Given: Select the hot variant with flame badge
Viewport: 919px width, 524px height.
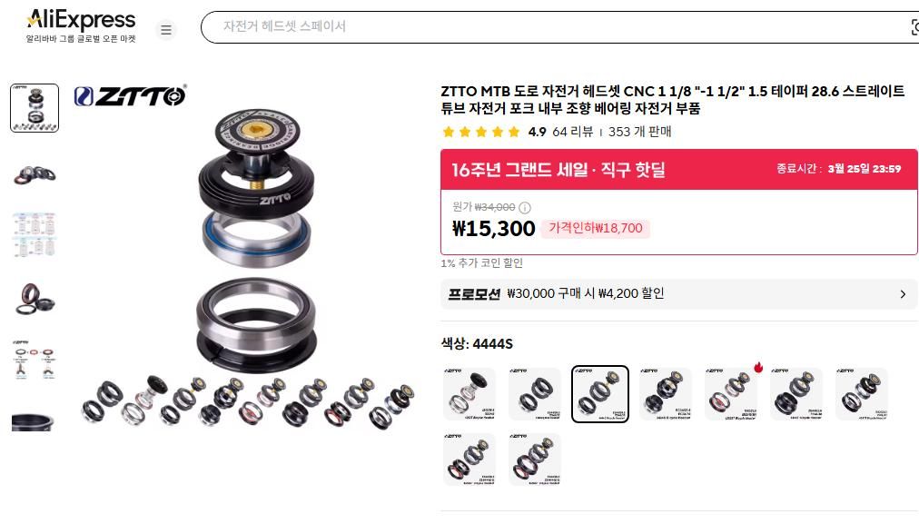Looking at the screenshot, I should point(731,394).
